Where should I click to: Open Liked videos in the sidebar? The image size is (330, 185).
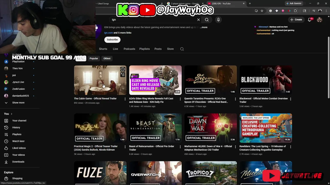click(19, 148)
